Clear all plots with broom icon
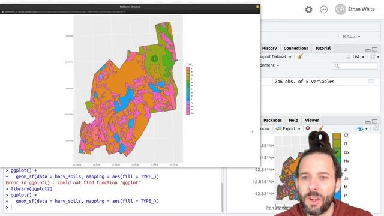The height and width of the screenshot is (216, 384). point(320,128)
